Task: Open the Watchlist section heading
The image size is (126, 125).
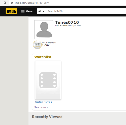Action: tap(43, 57)
